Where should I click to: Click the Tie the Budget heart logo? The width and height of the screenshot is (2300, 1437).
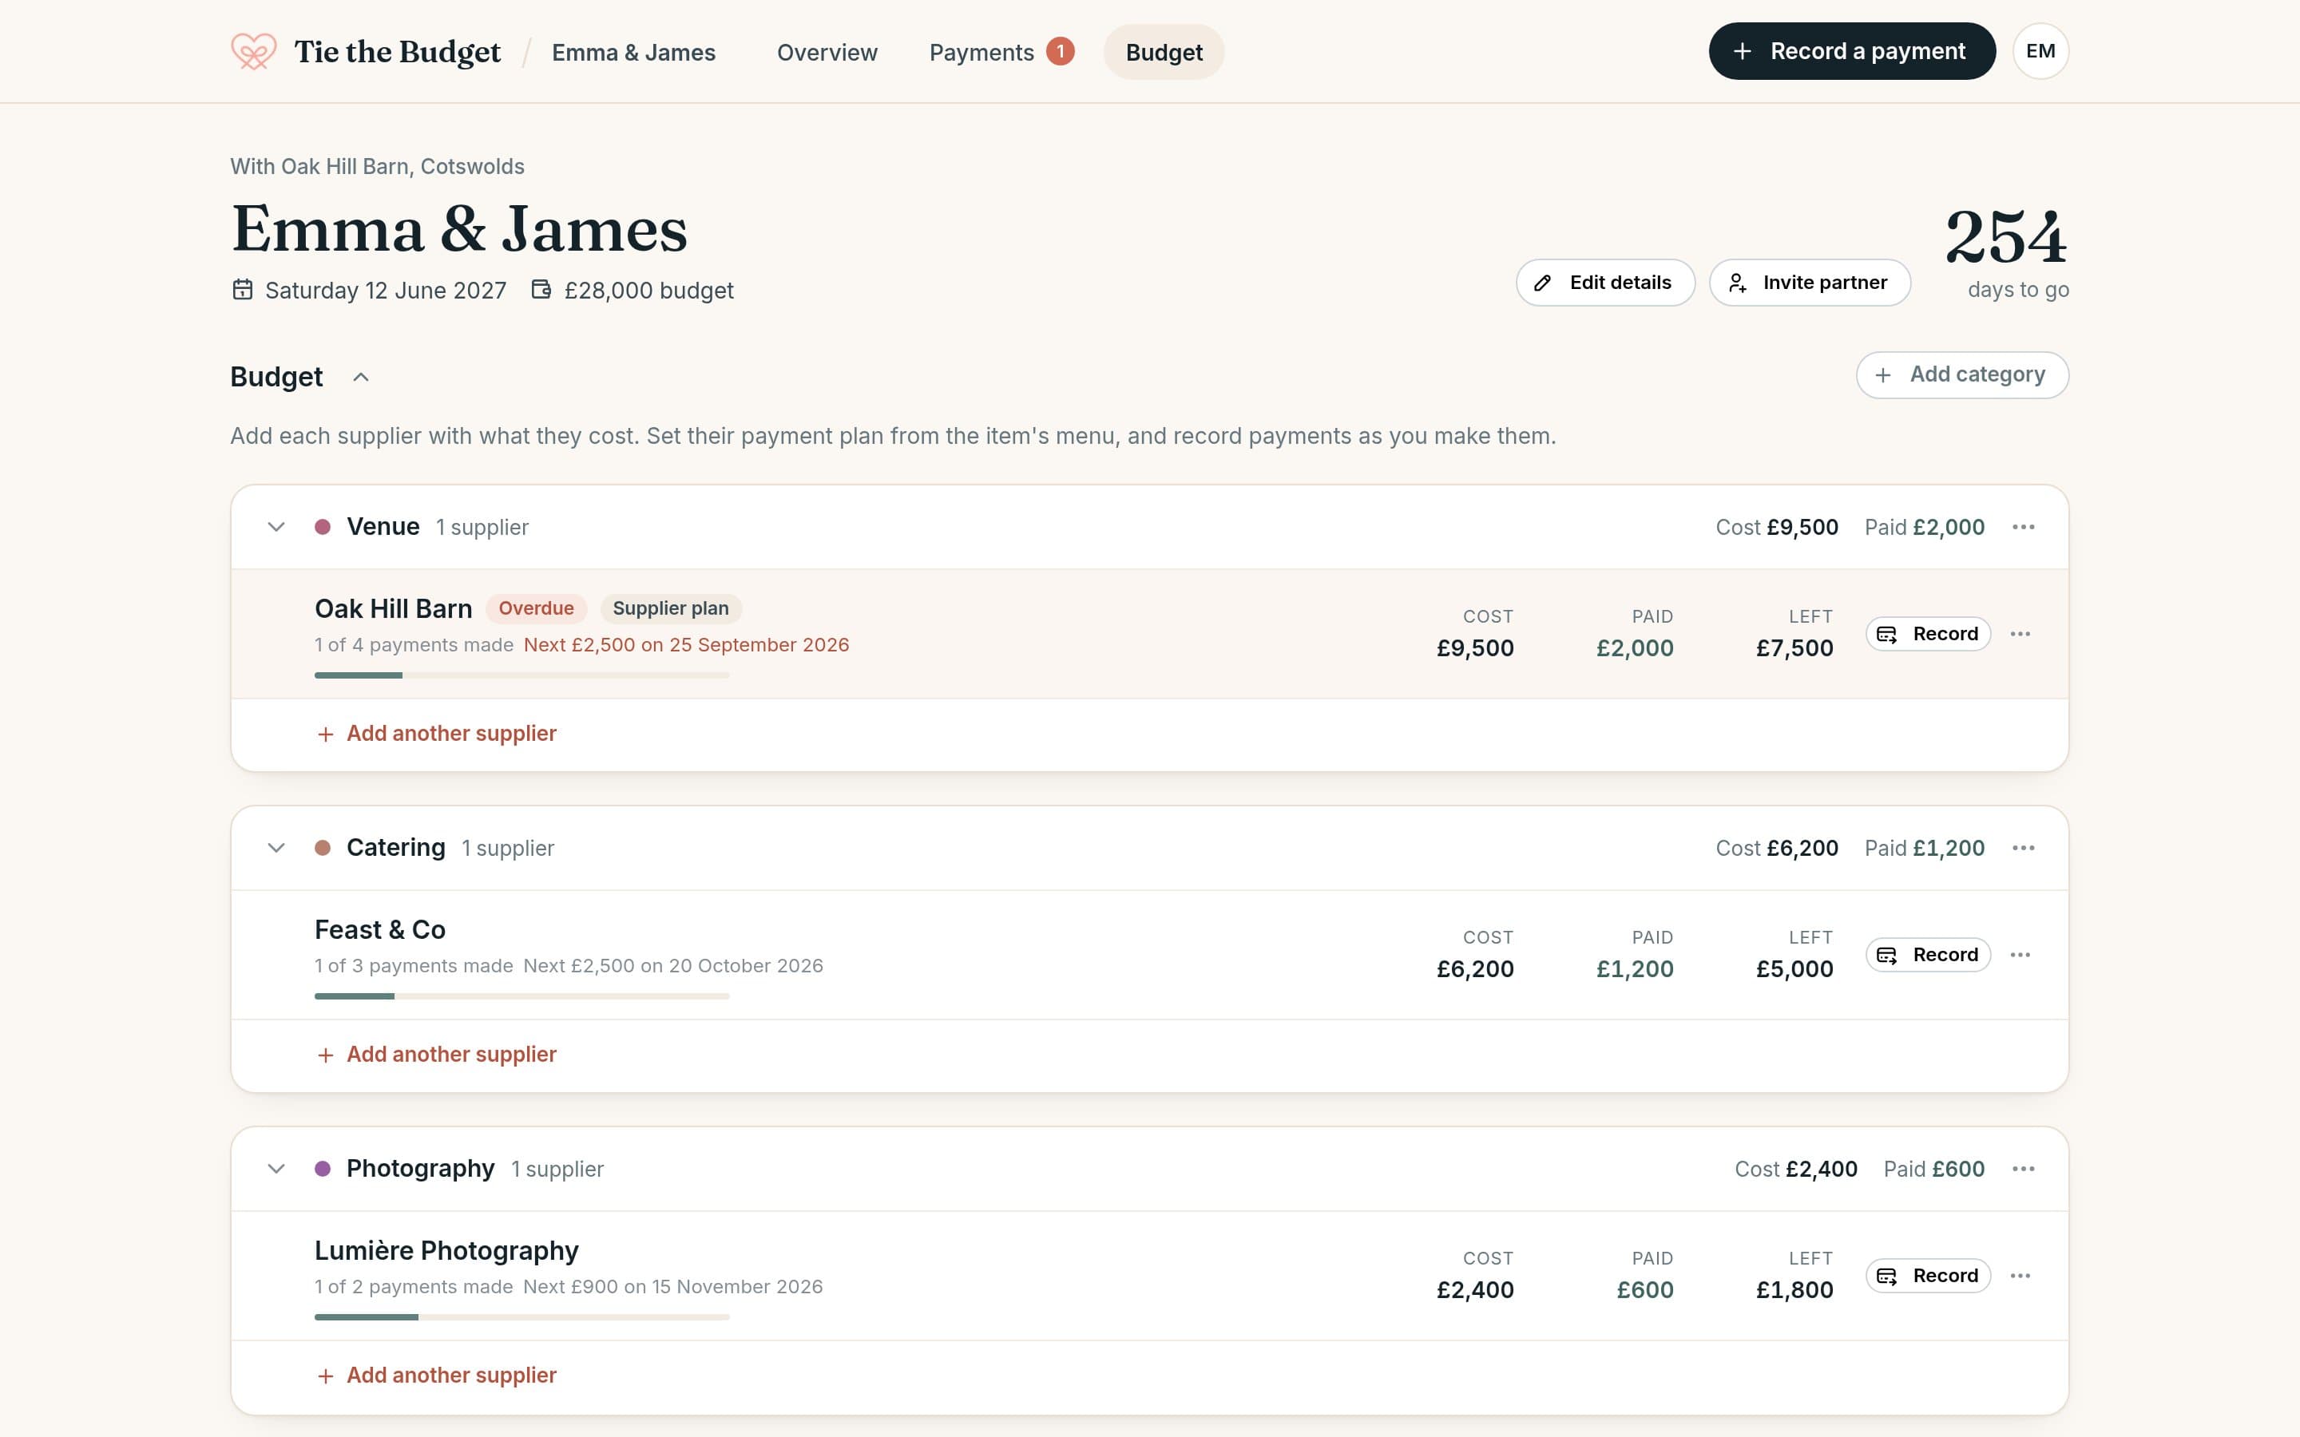coord(254,51)
